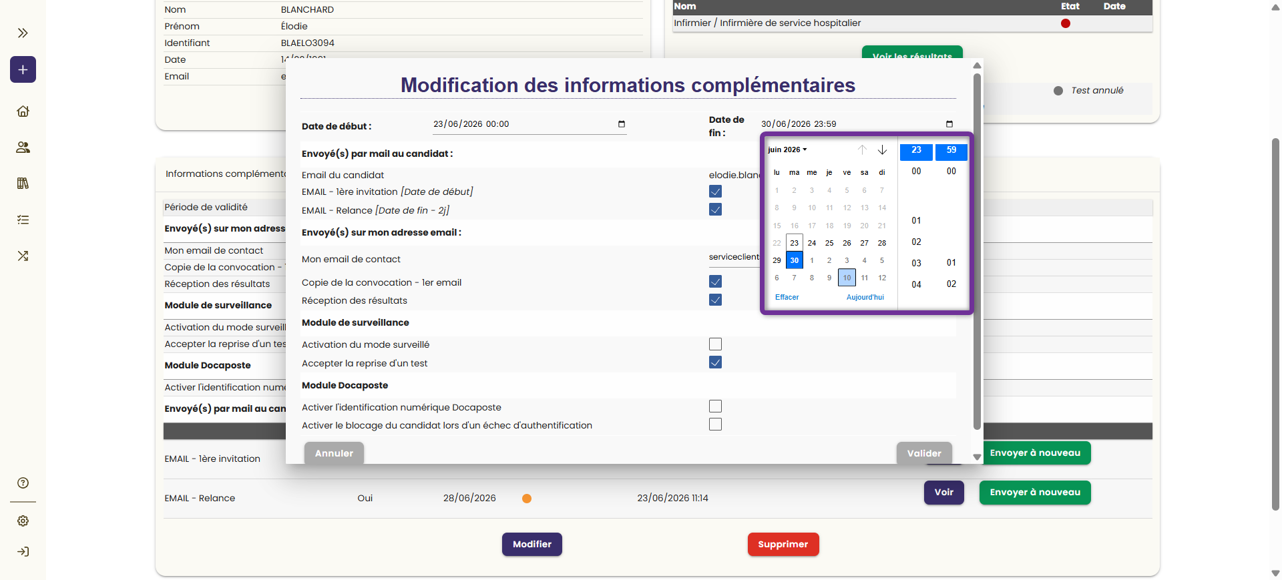Click Aujourd'hui link in calendar

865,297
